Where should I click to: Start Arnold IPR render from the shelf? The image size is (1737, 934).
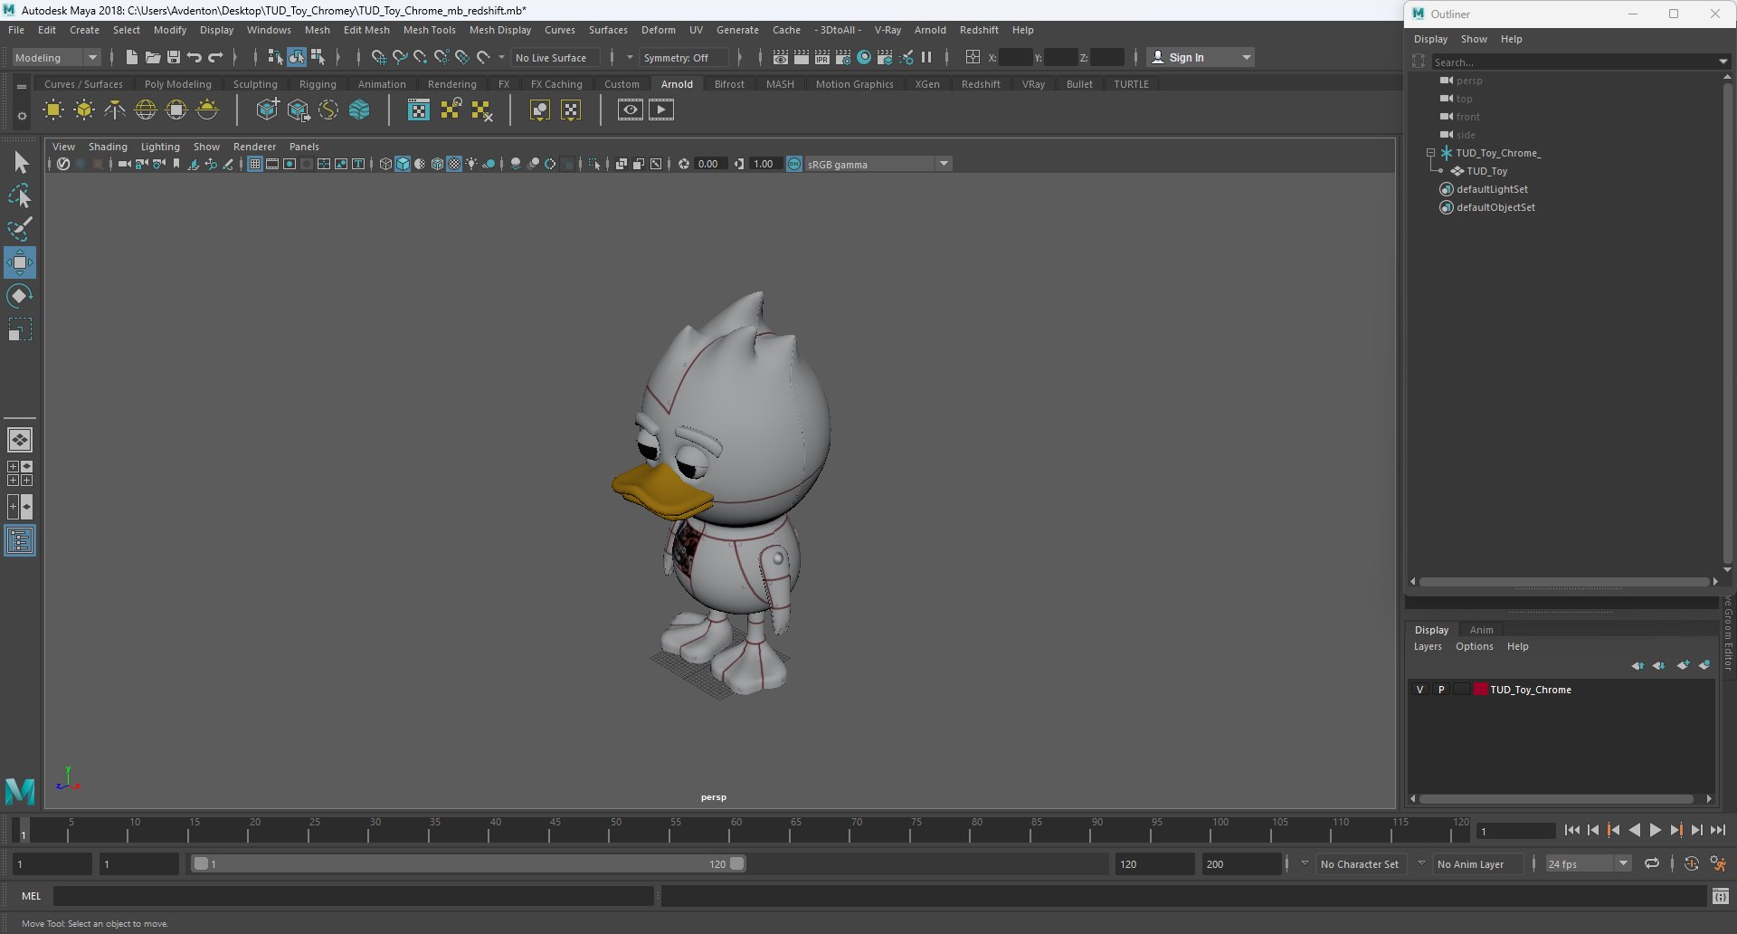tap(661, 110)
